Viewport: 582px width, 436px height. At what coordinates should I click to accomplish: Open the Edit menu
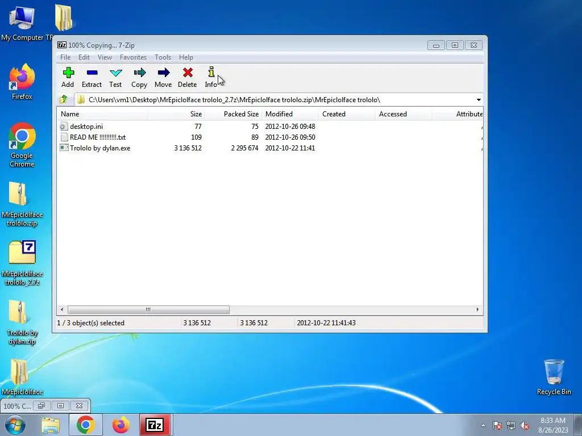point(84,57)
